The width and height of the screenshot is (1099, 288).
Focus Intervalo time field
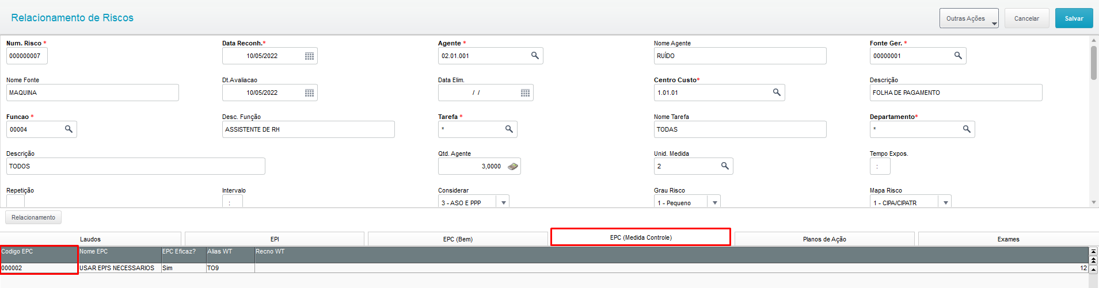(x=232, y=201)
